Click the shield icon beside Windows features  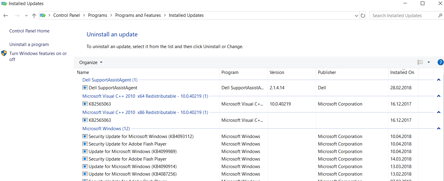click(4, 54)
